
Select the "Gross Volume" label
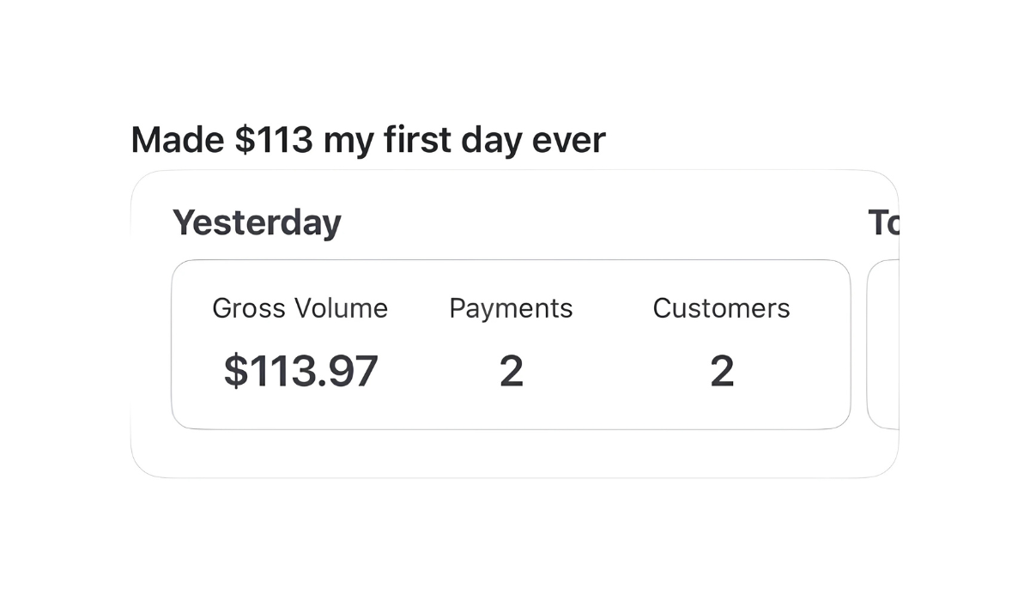point(300,308)
